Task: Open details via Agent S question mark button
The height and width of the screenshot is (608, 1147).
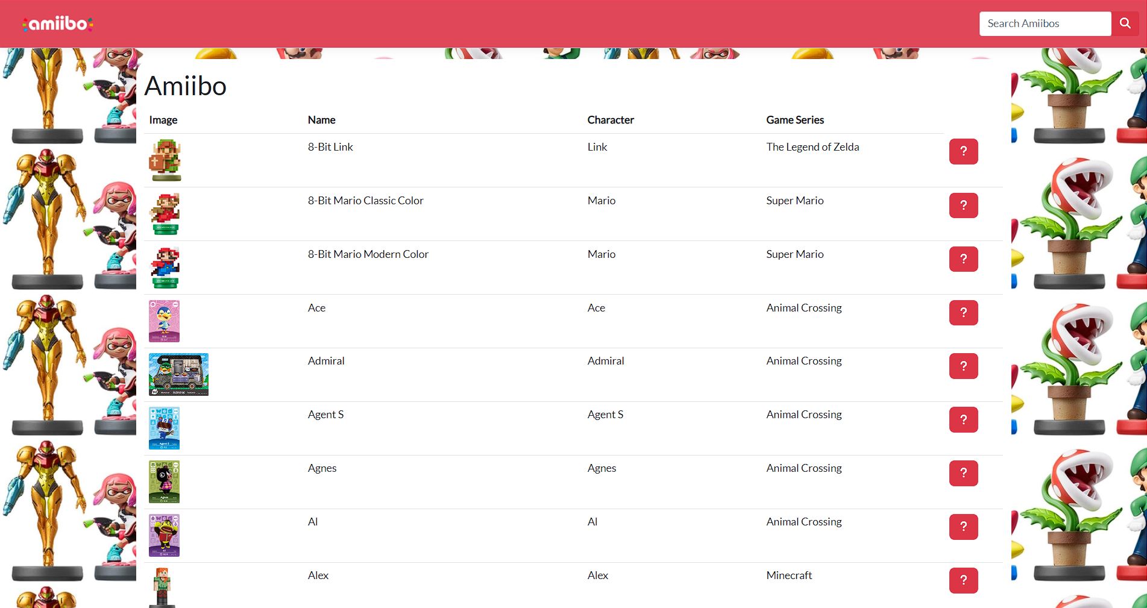Action: (963, 419)
